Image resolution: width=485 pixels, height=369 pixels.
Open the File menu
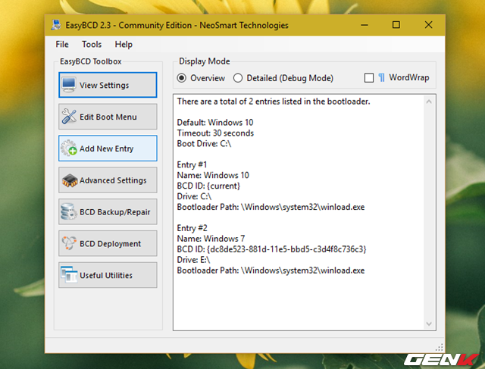[x=62, y=45]
